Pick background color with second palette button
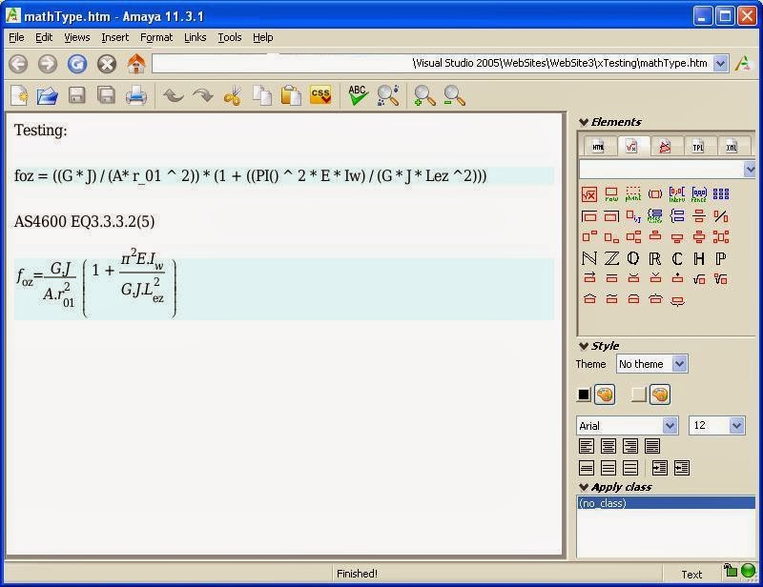Viewport: 763px width, 587px height. pyautogui.click(x=660, y=395)
